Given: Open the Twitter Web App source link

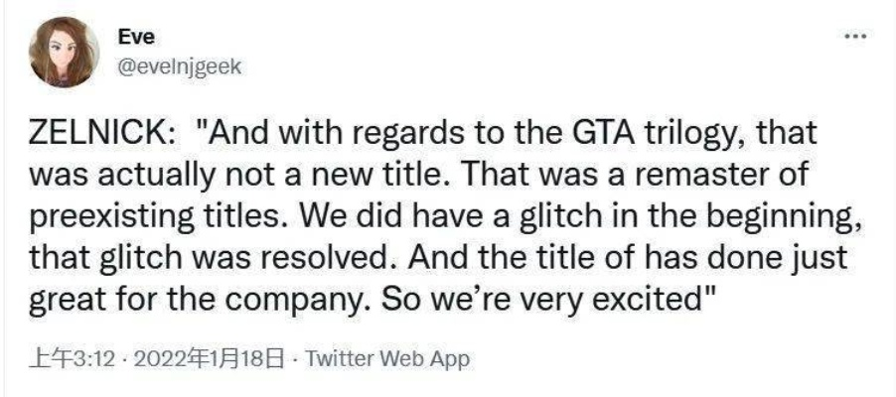Looking at the screenshot, I should coord(388,358).
